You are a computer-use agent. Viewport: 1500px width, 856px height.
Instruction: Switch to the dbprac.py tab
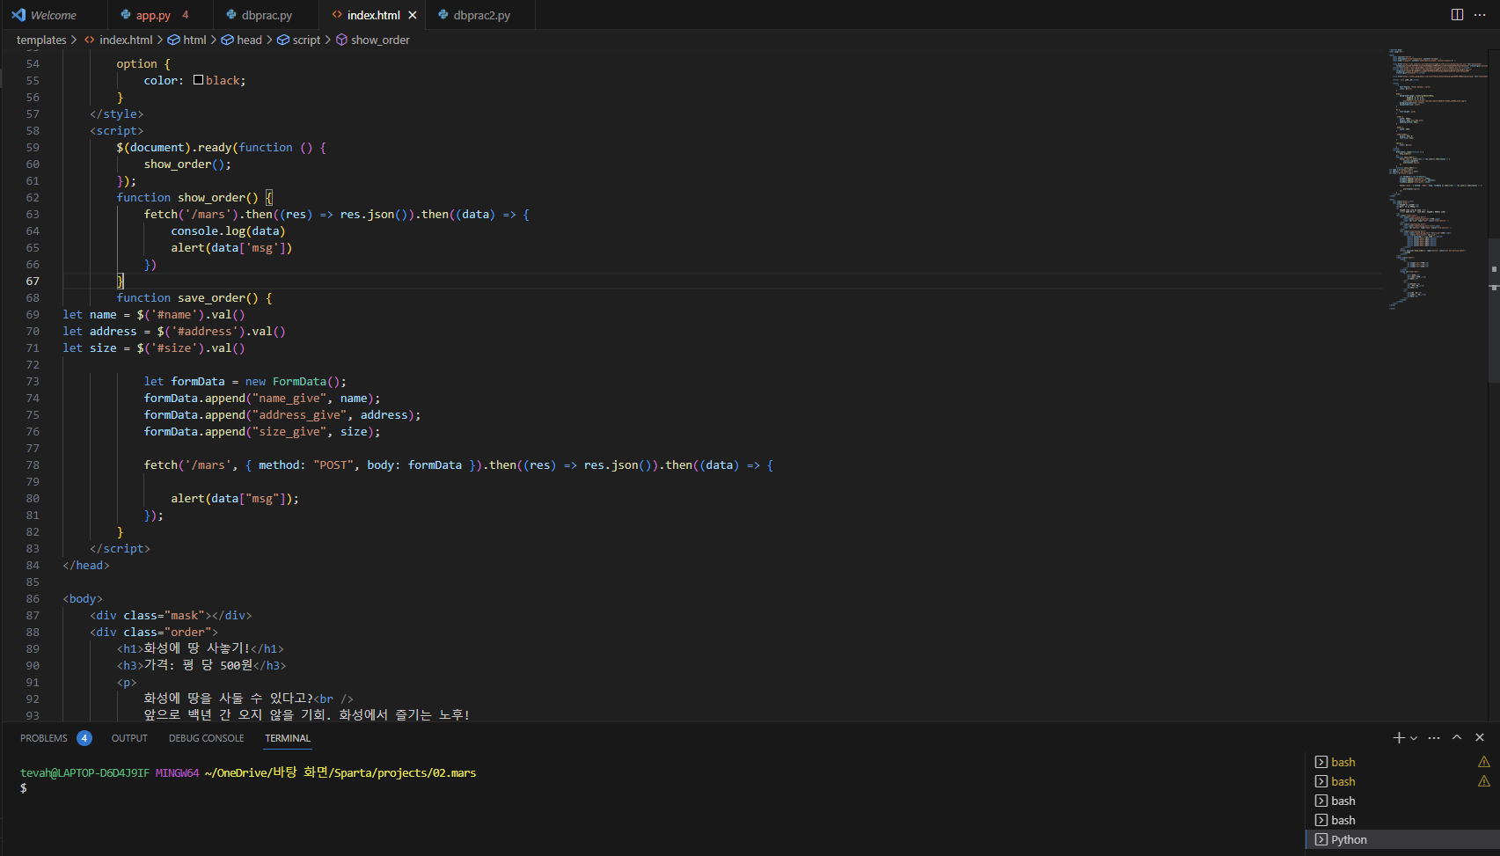pos(266,15)
